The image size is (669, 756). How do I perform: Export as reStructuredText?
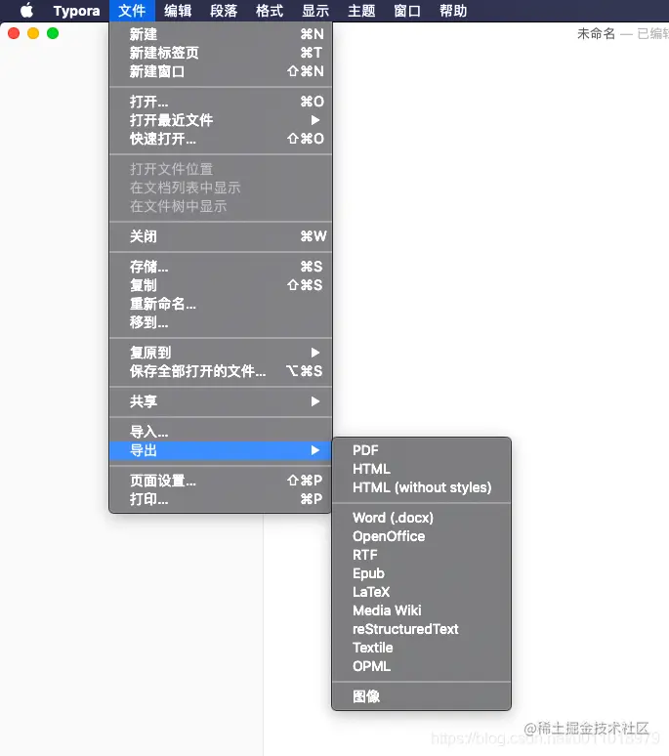[x=421, y=629]
